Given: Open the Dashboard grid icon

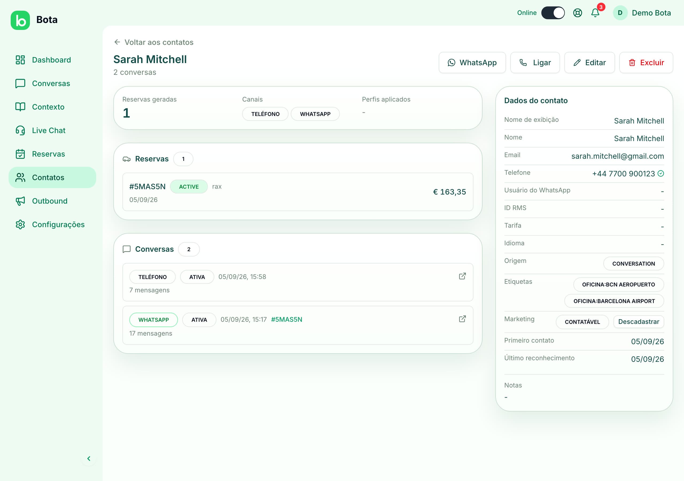Looking at the screenshot, I should pyautogui.click(x=20, y=60).
